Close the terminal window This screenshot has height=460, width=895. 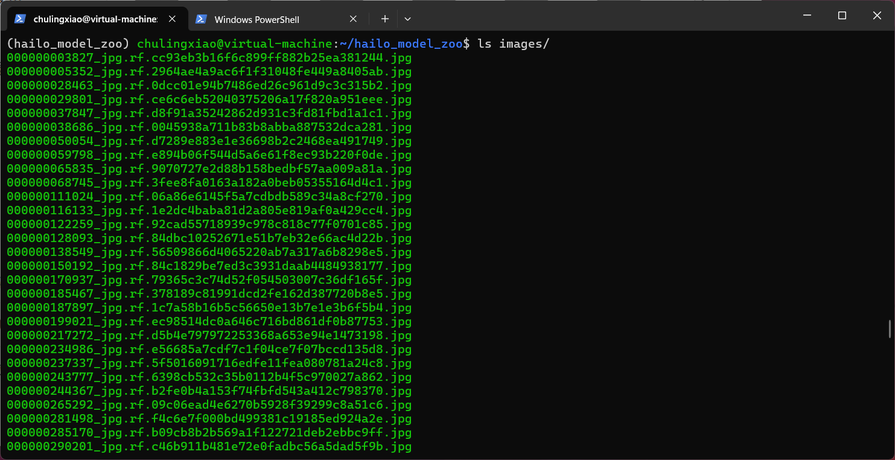click(877, 15)
